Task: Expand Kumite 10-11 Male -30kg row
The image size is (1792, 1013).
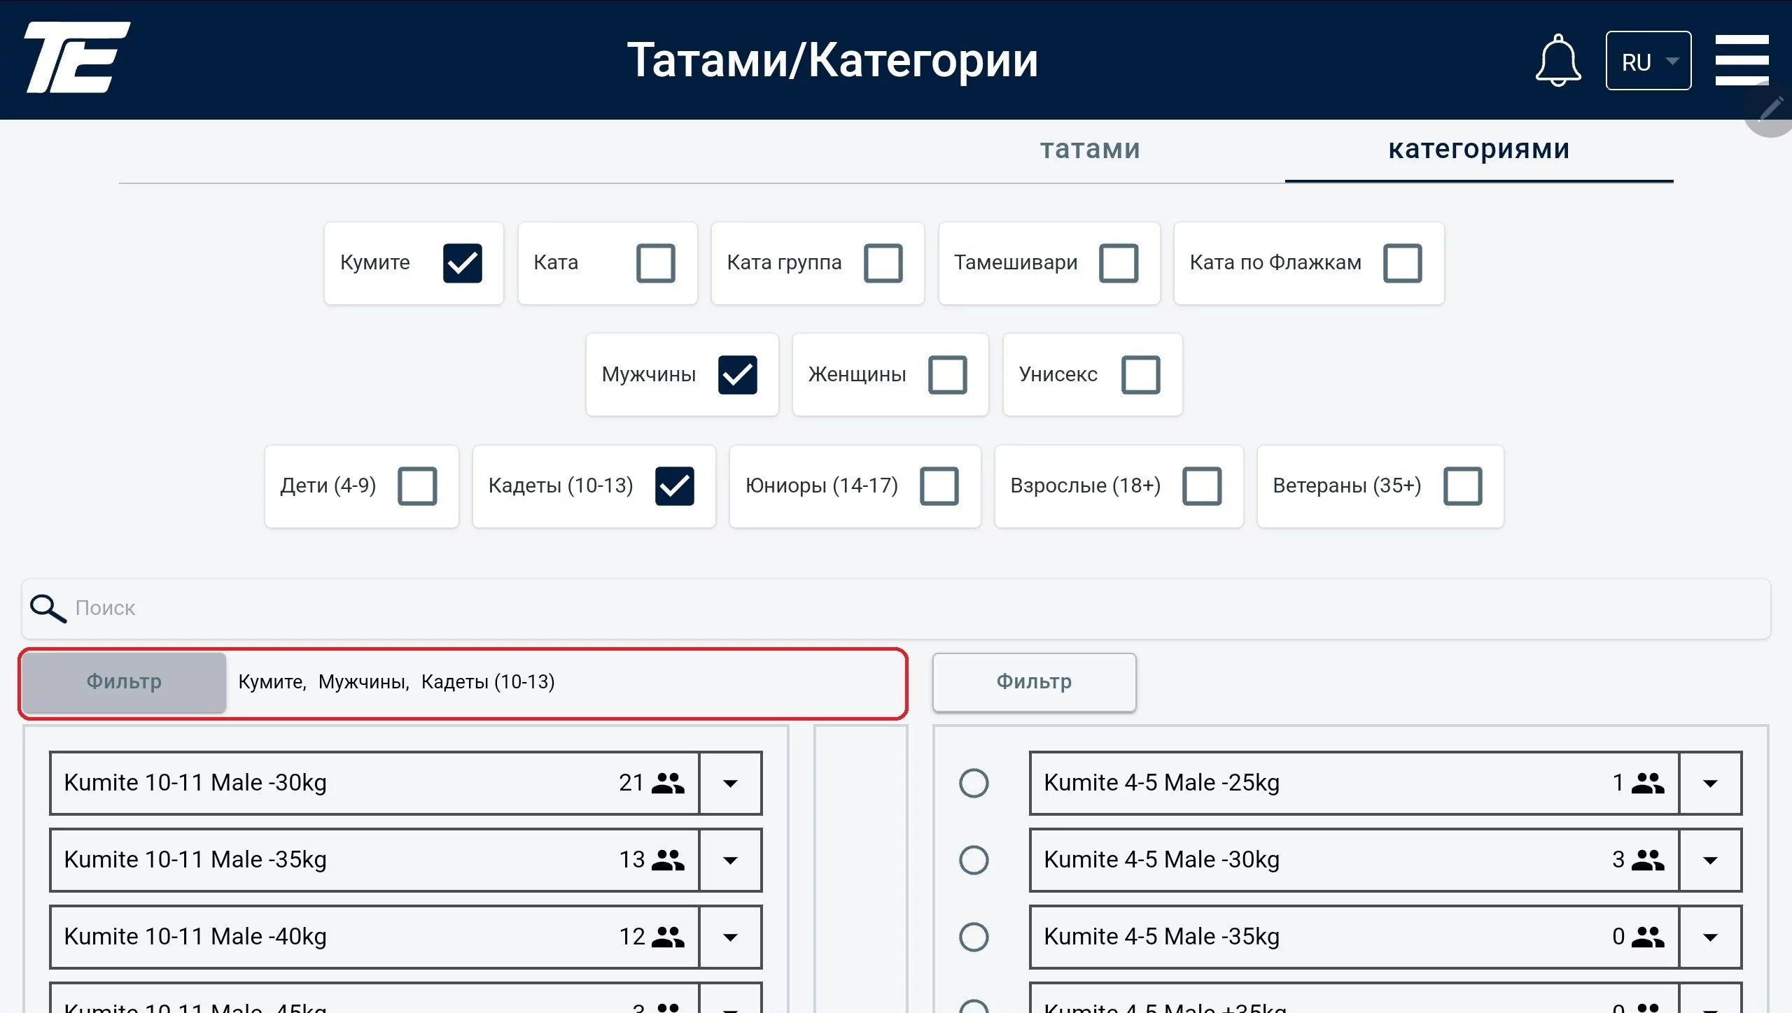Action: [x=730, y=784]
